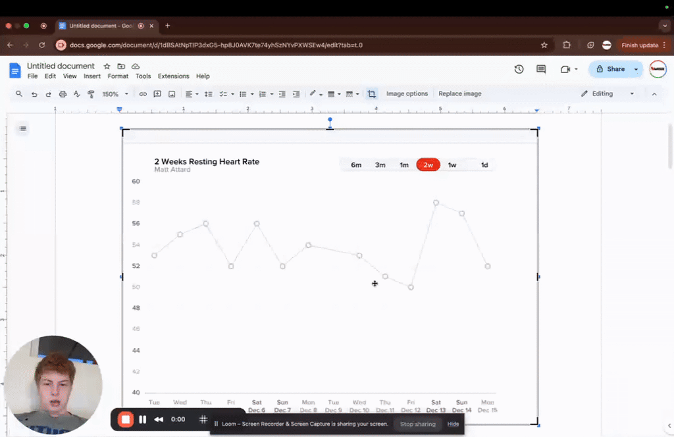Open the border weight dropdown
674x437 pixels.
[334, 94]
